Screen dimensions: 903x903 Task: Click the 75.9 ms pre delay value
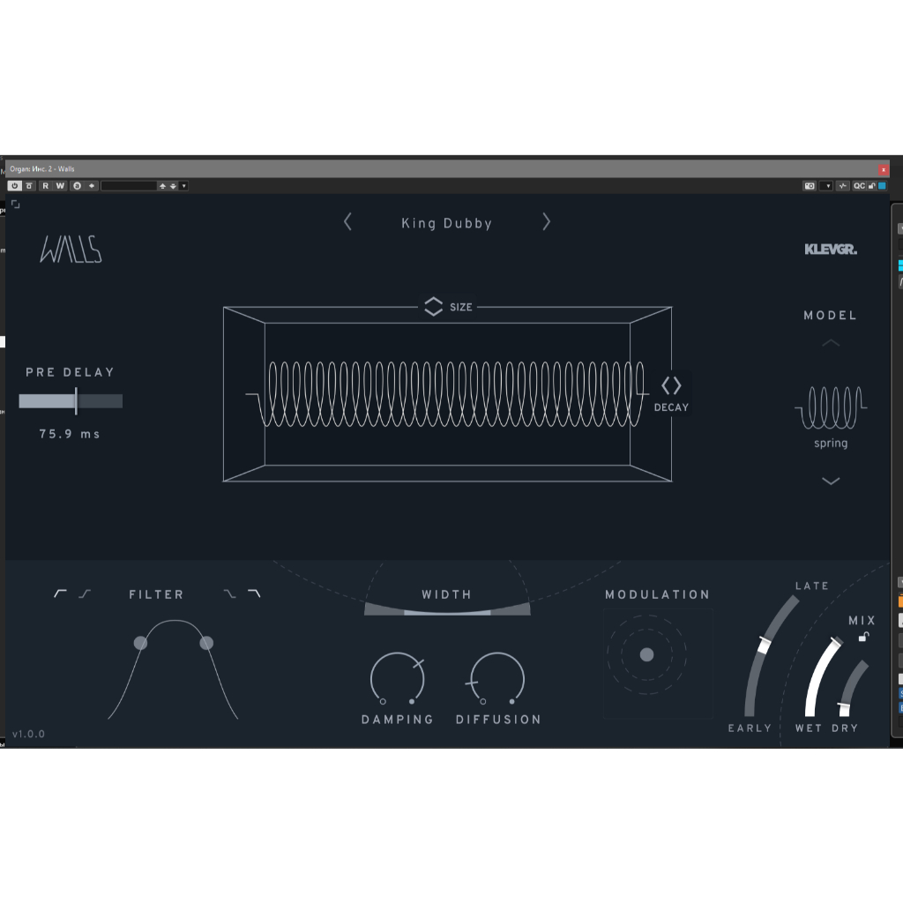pos(70,434)
